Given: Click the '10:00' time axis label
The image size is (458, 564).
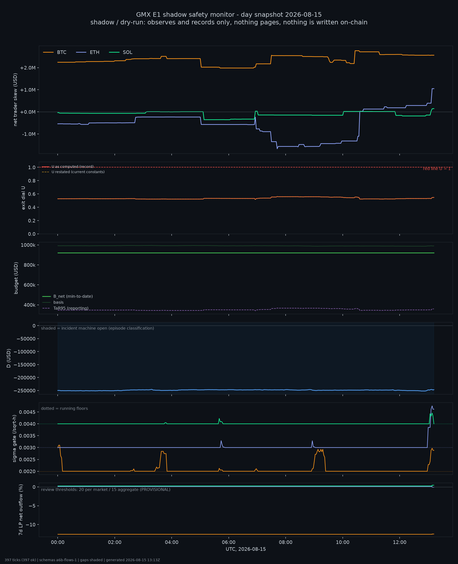Looking at the screenshot, I should coord(343,542).
